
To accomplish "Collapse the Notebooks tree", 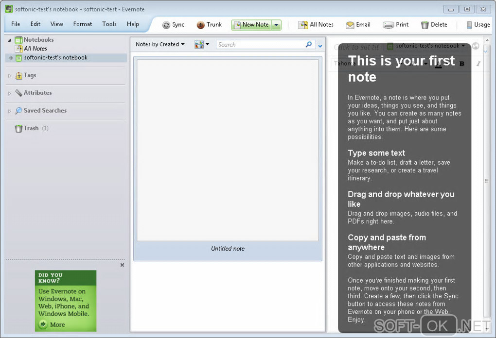I will coord(10,40).
